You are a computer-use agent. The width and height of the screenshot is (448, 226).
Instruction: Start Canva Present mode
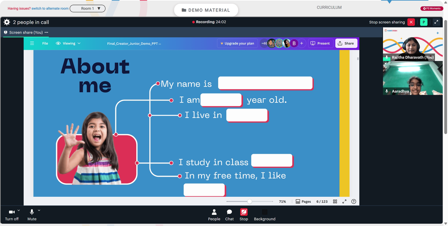coord(320,43)
